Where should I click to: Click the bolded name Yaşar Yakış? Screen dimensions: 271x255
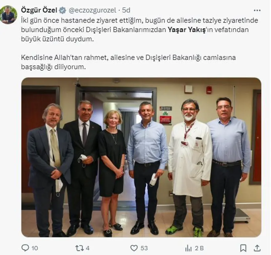(x=187, y=30)
